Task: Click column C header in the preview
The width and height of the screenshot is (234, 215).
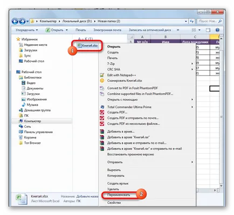Action: click(195, 37)
